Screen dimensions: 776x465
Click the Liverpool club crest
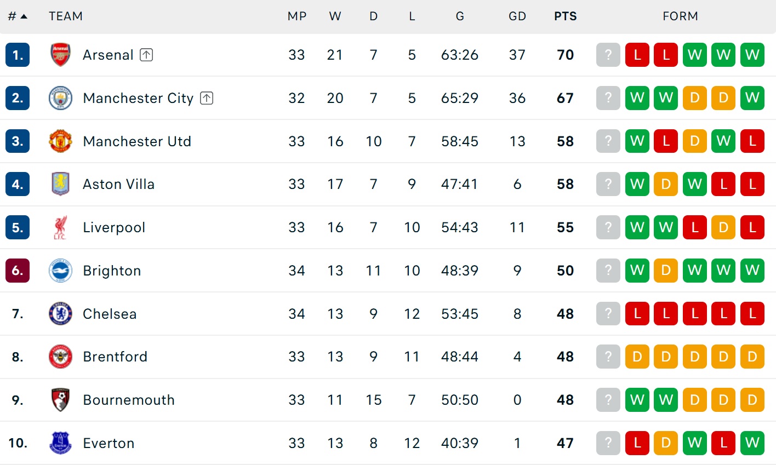tap(60, 227)
